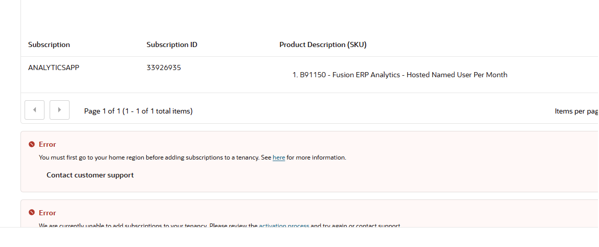Click the home region error message text
The height and width of the screenshot is (247, 599).
192,158
